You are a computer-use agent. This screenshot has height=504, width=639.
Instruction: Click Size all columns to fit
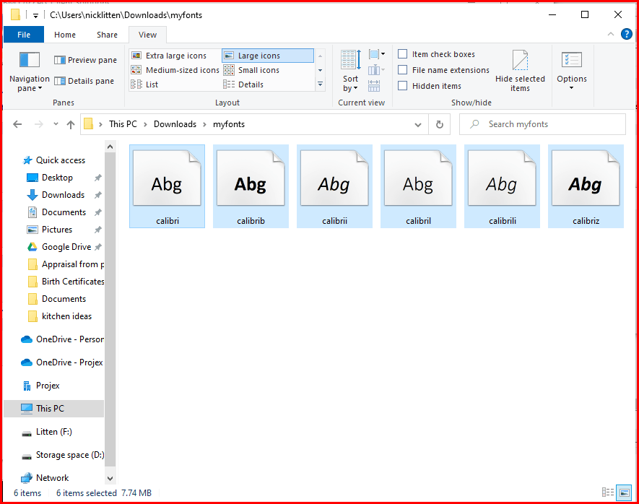pos(374,85)
